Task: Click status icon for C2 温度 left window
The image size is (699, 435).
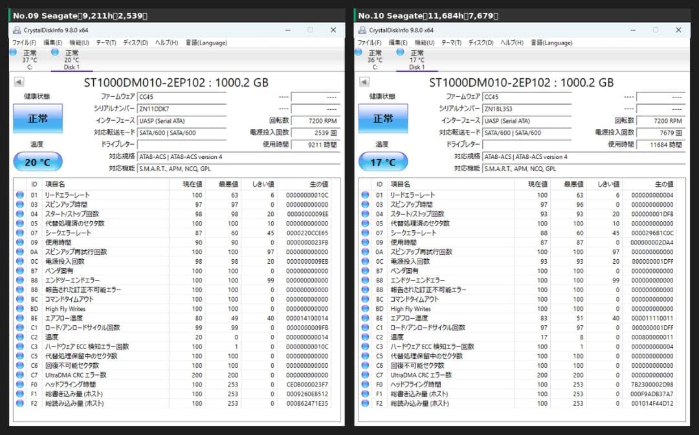Action: (20, 337)
